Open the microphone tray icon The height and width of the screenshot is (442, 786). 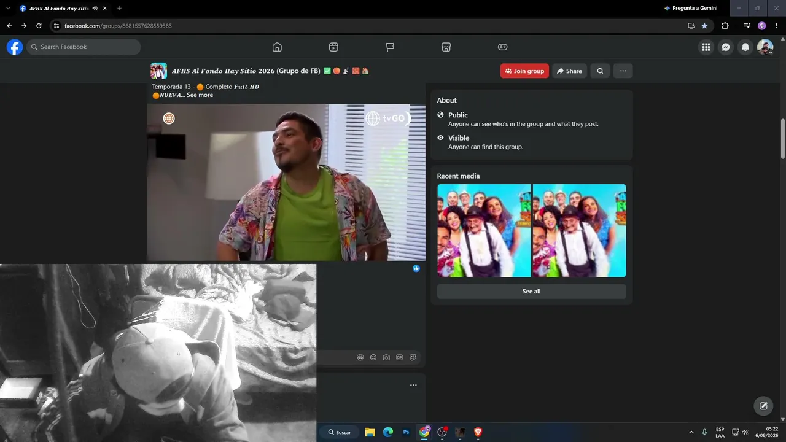coord(704,432)
